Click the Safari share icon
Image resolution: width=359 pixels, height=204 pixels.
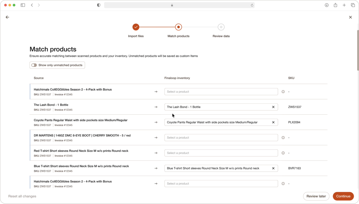point(335,5)
